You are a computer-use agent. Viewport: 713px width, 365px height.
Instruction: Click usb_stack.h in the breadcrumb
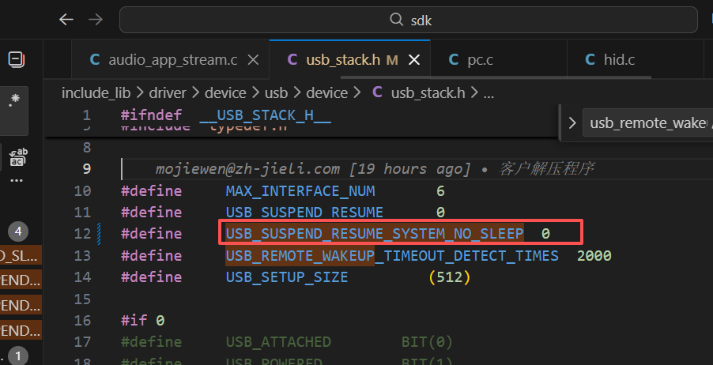(x=428, y=93)
